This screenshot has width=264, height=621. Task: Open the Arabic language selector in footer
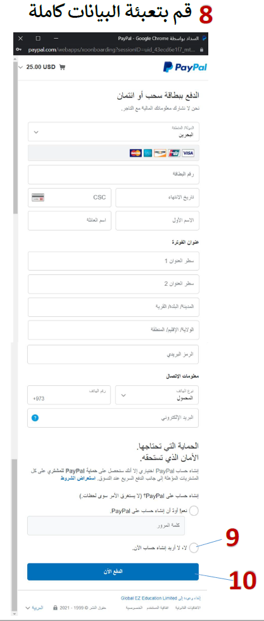tap(34, 607)
